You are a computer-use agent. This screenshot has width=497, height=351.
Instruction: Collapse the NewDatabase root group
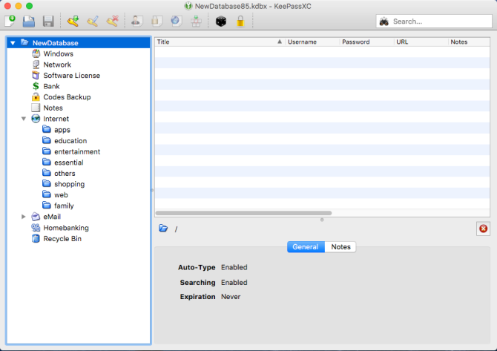pos(13,43)
